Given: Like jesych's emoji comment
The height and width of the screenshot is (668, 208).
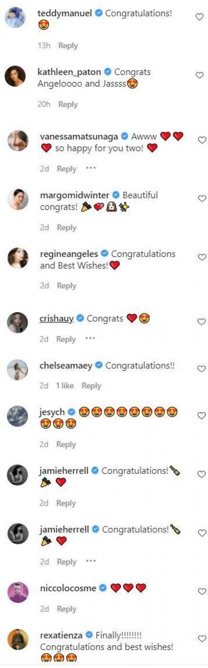Looking at the screenshot, I should pos(201,416).
